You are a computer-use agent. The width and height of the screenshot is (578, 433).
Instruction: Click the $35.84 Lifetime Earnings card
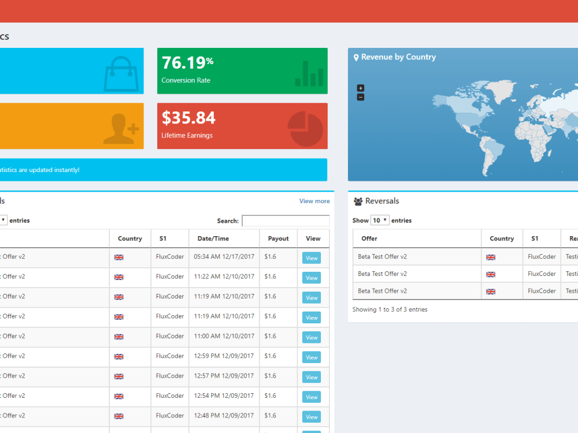pos(242,126)
